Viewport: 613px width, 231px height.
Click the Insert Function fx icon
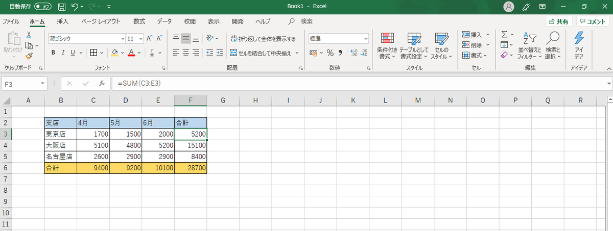pyautogui.click(x=102, y=83)
